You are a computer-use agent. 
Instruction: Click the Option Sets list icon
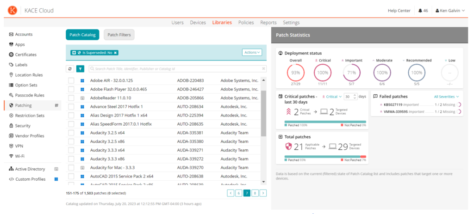11,85
